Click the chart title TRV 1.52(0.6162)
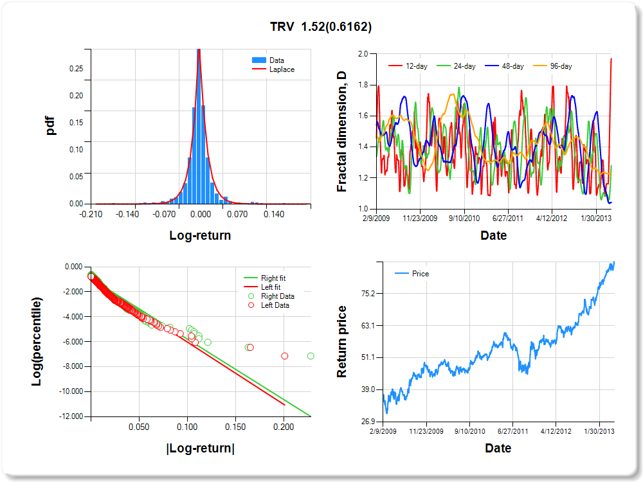The image size is (643, 482). [321, 26]
